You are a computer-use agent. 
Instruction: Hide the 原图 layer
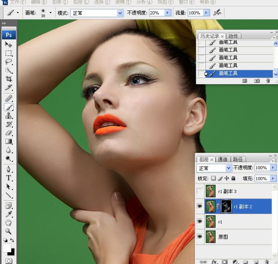200,237
